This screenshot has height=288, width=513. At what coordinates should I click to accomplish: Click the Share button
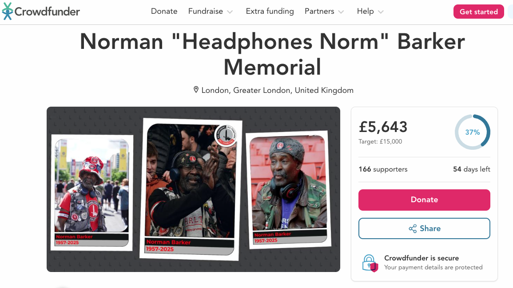[x=424, y=228]
